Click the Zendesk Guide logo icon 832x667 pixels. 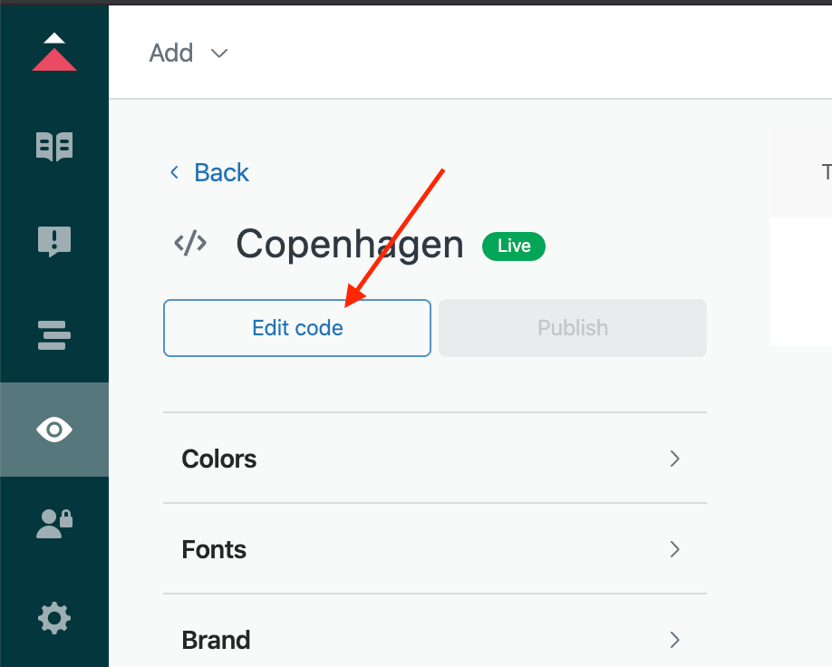coord(54,52)
